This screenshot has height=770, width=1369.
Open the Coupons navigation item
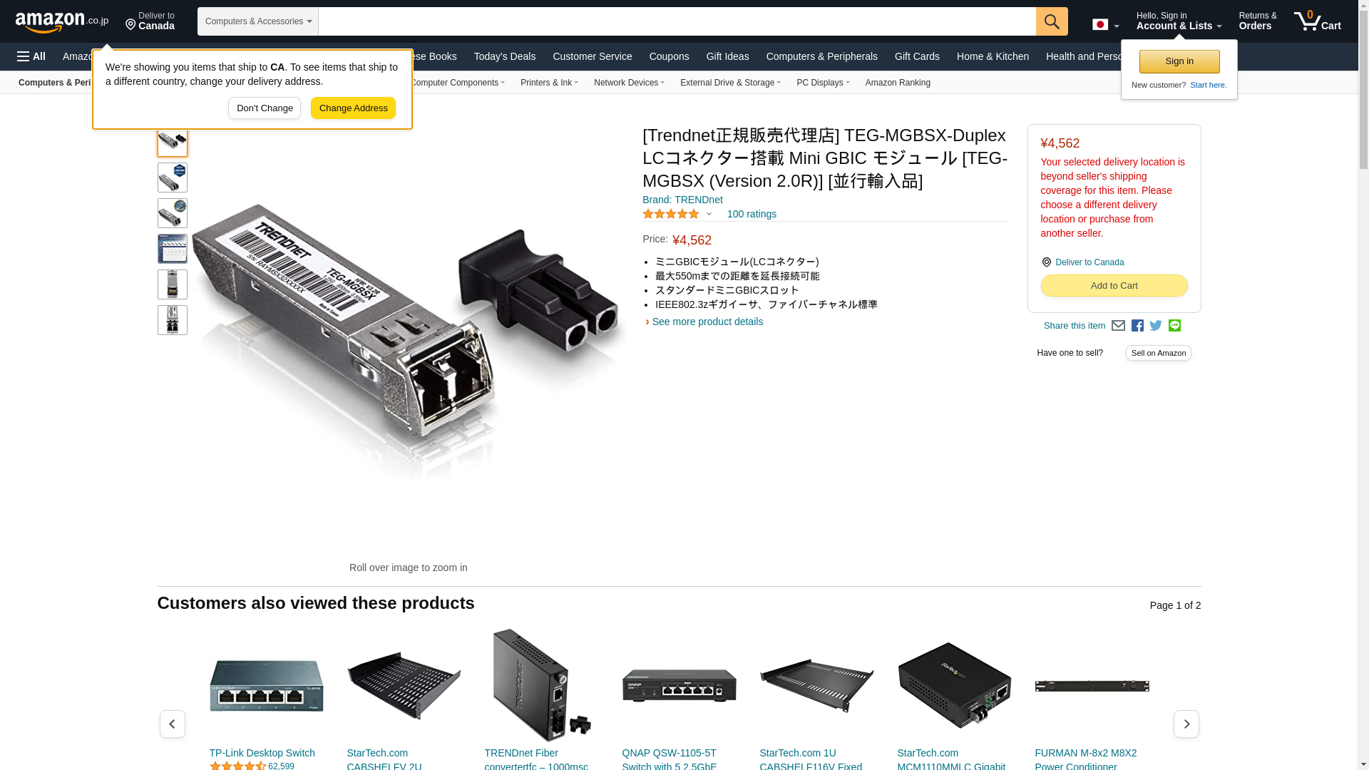[x=669, y=56]
